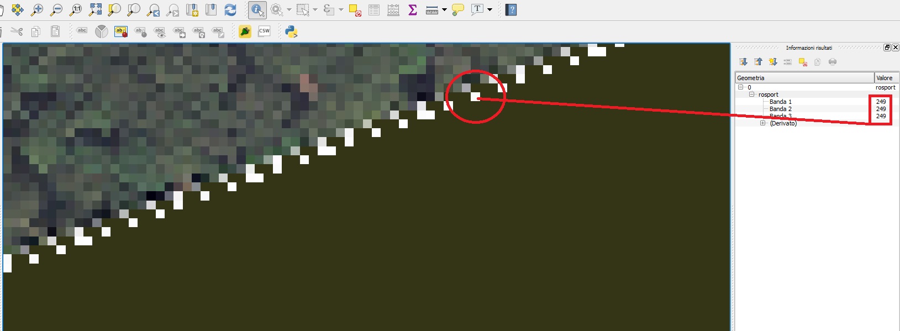Refresh the map canvas
900x331 pixels.
[x=230, y=9]
